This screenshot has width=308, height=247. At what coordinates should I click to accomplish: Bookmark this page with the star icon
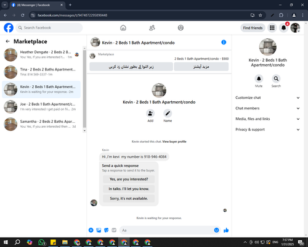tap(261, 15)
